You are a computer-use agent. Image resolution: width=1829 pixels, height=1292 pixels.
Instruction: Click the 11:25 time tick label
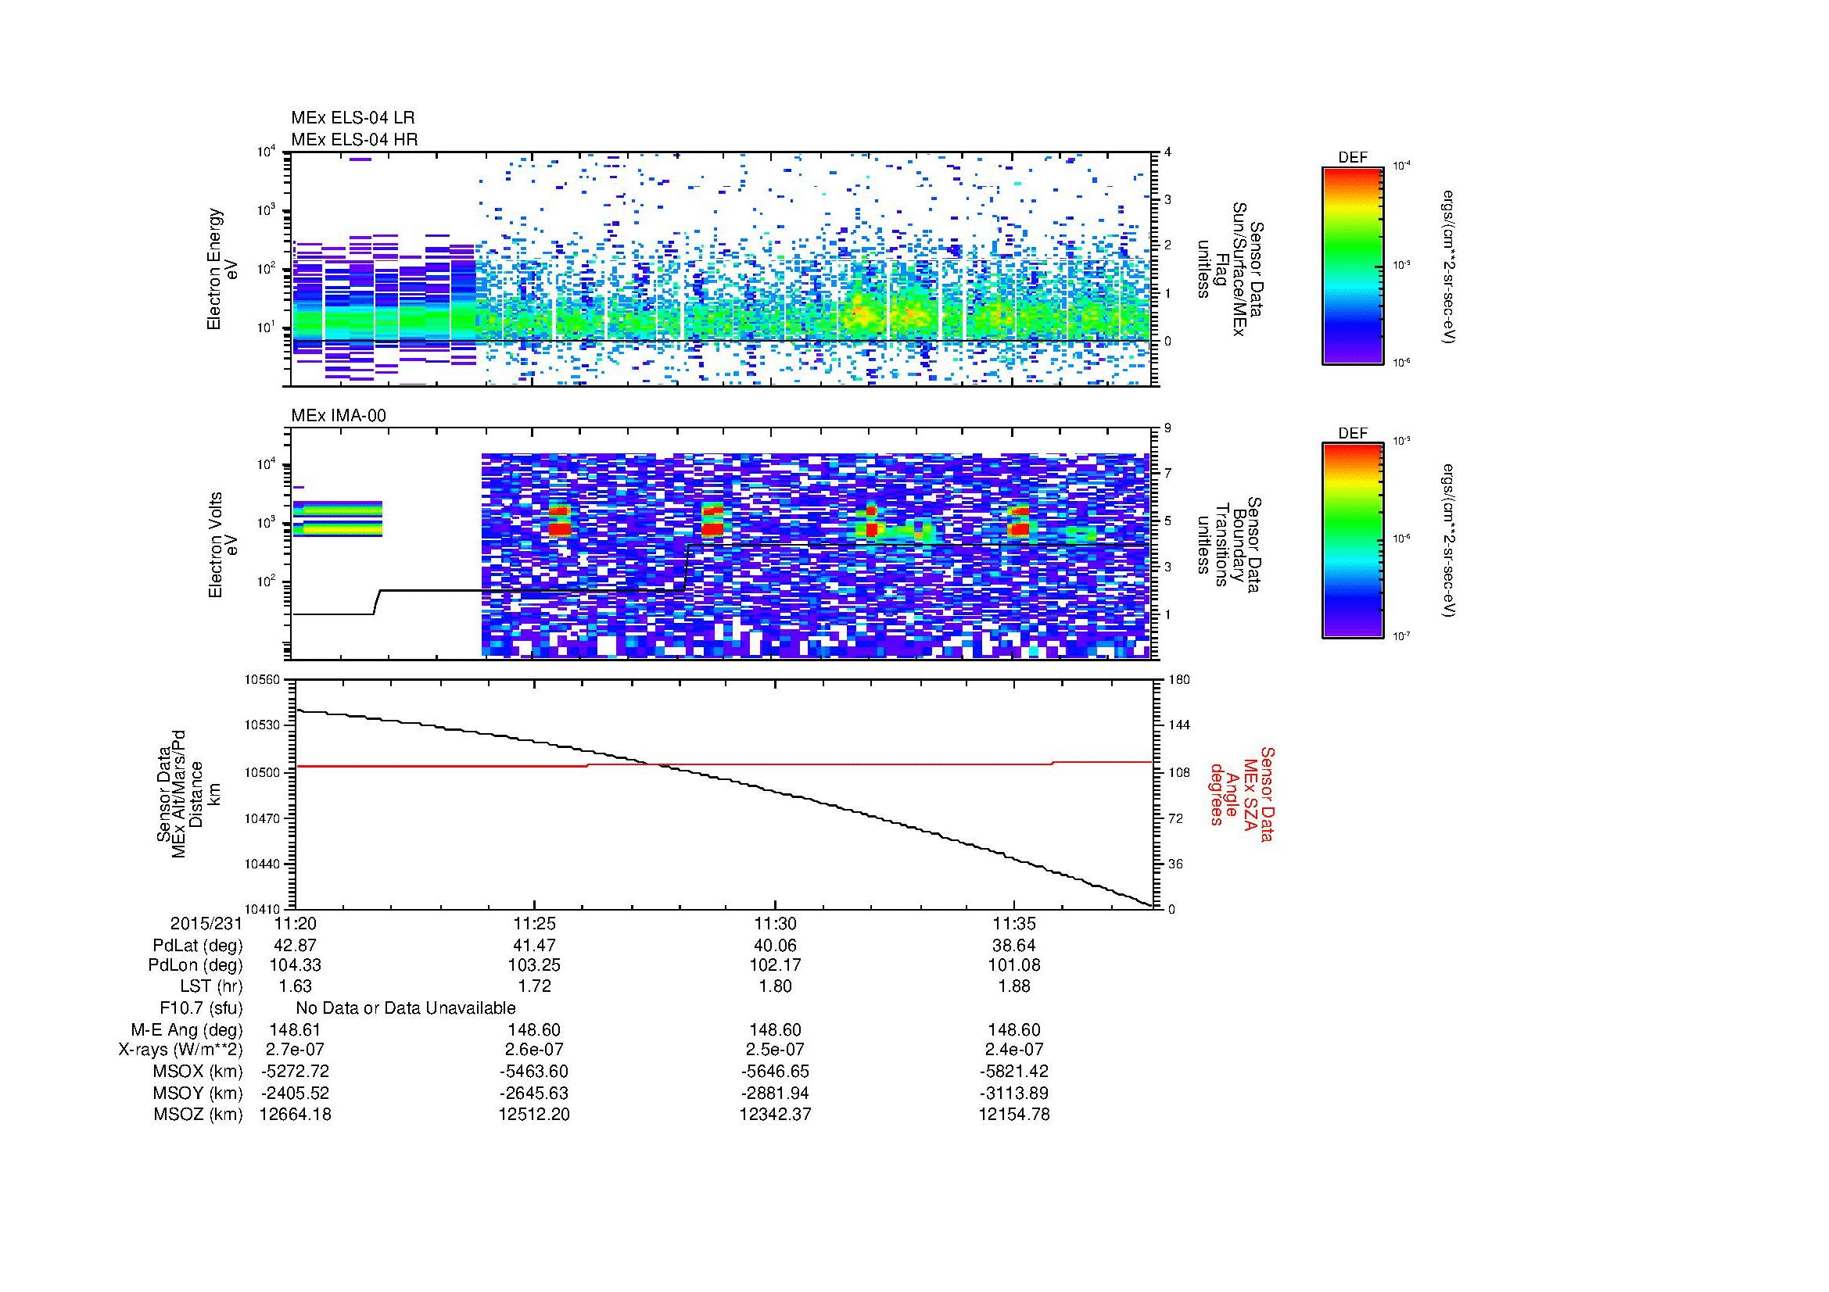[x=534, y=924]
